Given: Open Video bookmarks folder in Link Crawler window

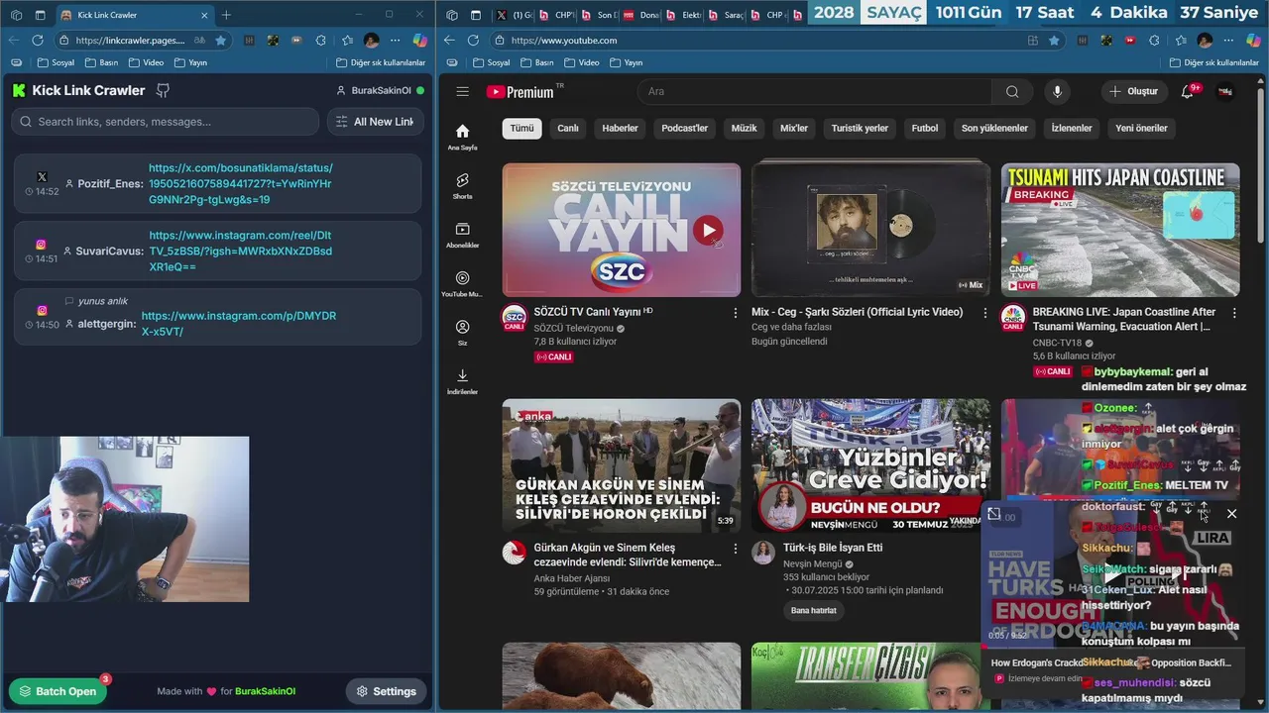Looking at the screenshot, I should click(147, 62).
